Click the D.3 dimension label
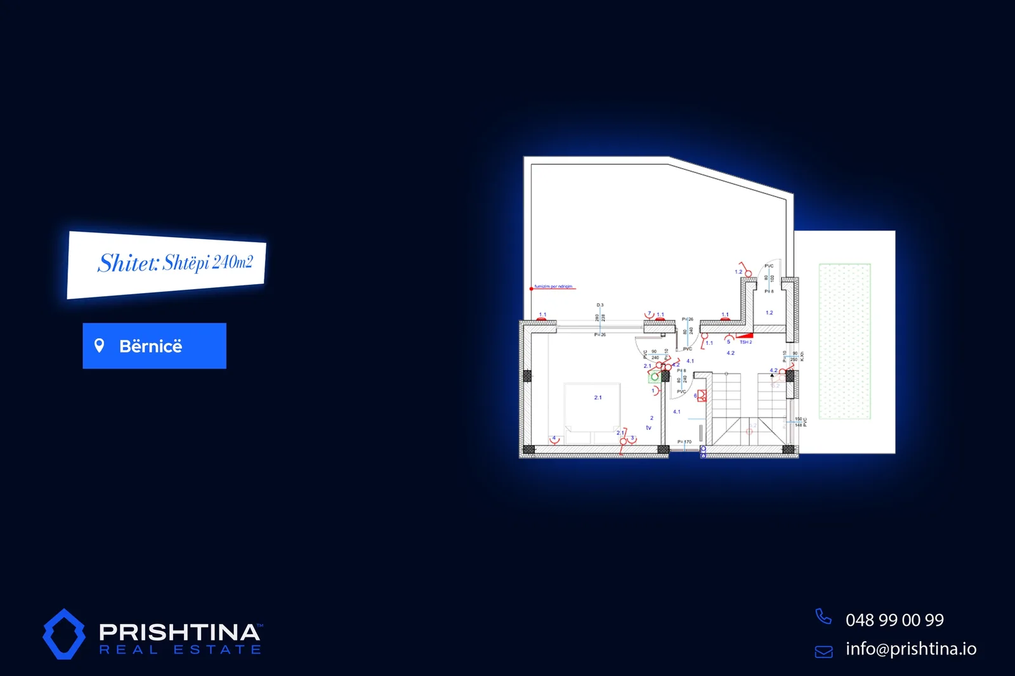 coord(600,305)
